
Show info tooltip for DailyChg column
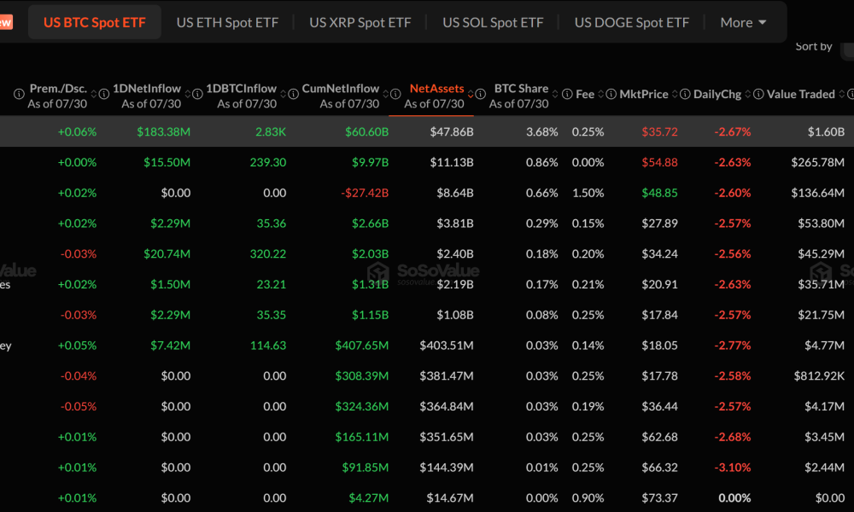point(685,94)
